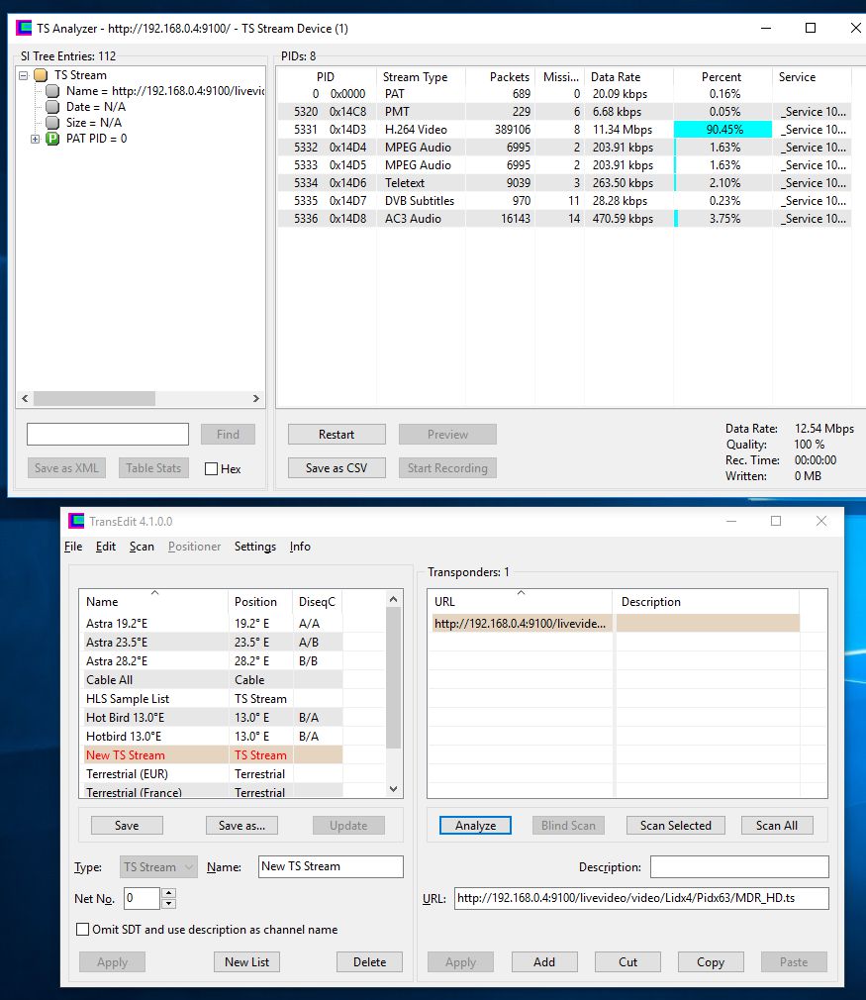This screenshot has height=1000, width=866.
Task: Click the Date = N/A entry icon
Action: (53, 107)
